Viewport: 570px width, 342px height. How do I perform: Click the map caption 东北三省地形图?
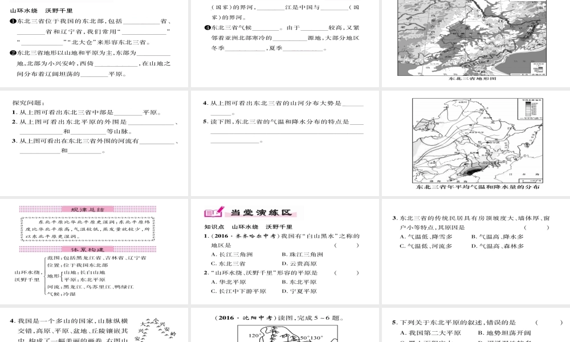click(x=472, y=78)
